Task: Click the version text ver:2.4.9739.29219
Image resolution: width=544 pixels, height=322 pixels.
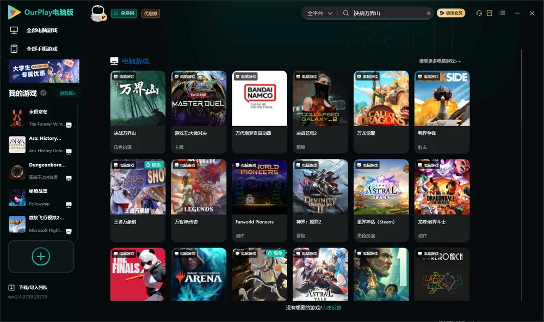Action: point(27,296)
